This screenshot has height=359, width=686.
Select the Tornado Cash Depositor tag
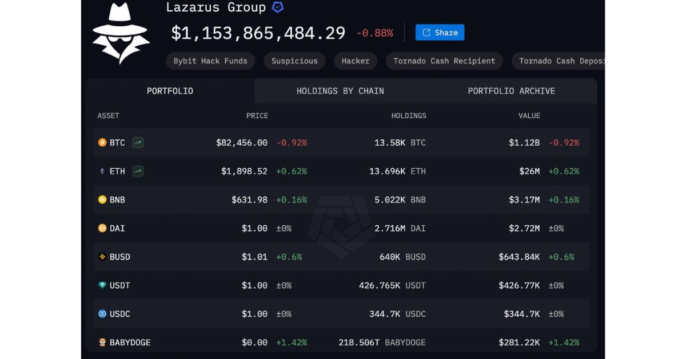tap(558, 61)
